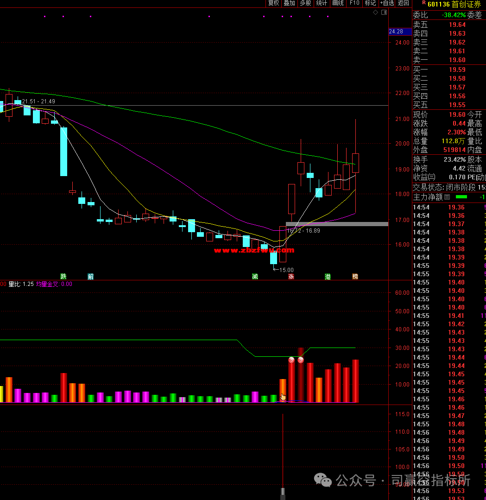Image resolution: width=486 pixels, height=500 pixels.
Task: Click the 买三 19.57 order row
Action: click(449, 88)
